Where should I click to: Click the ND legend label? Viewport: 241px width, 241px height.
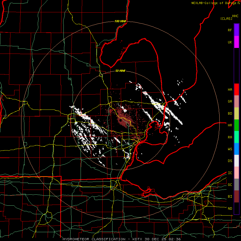[x=230, y=208]
